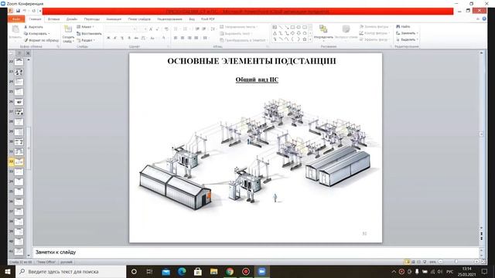Select the star shape in shapes gallery
Viewport: 495px width, 278px height.
click(x=304, y=39)
